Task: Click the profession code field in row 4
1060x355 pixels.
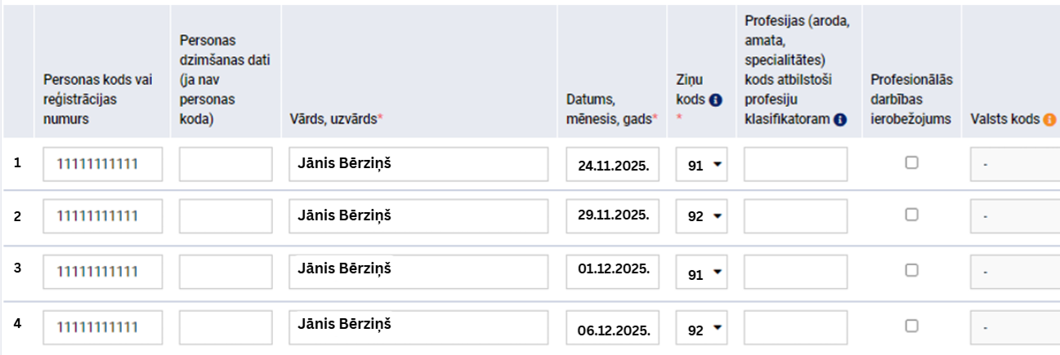Action: pyautogui.click(x=795, y=326)
